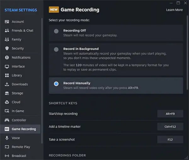Click the Add a timeline marker label
Viewport: 189px width, 160px height.
pyautogui.click(x=65, y=127)
